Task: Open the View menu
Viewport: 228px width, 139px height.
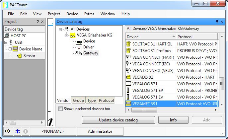Action: [x=37, y=14]
